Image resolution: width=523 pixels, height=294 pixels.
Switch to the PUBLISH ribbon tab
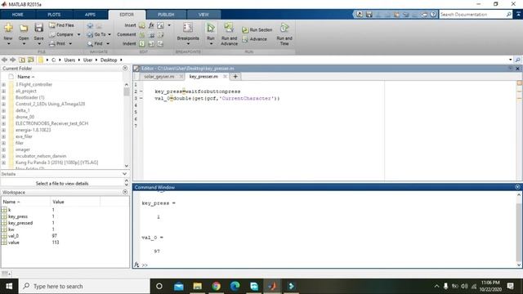pos(166,15)
